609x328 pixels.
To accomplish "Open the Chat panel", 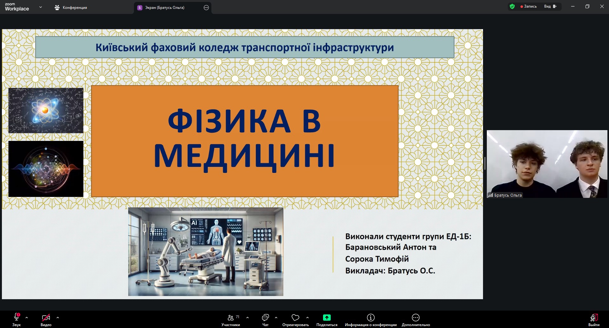I will coord(265,318).
